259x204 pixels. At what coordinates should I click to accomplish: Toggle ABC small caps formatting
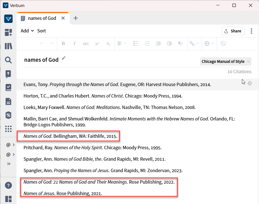point(86,44)
